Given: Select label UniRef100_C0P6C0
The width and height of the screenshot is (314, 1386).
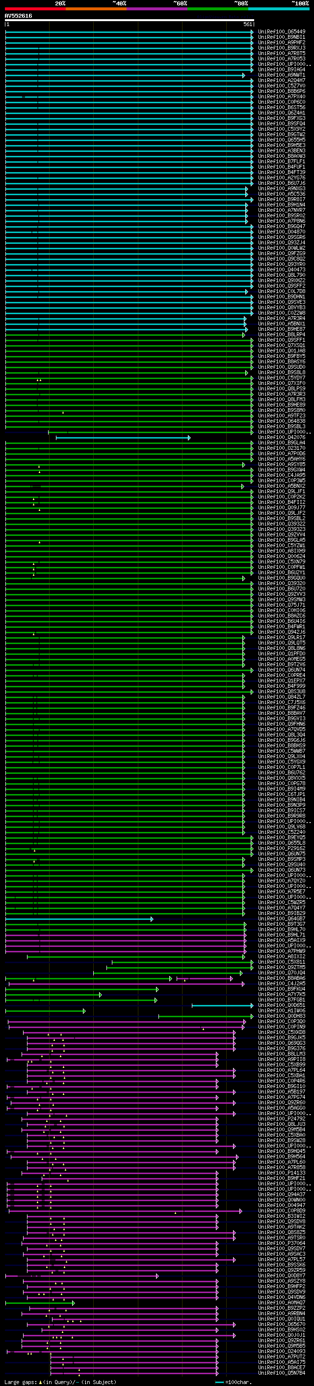Looking at the screenshot, I should pyautogui.click(x=282, y=102).
